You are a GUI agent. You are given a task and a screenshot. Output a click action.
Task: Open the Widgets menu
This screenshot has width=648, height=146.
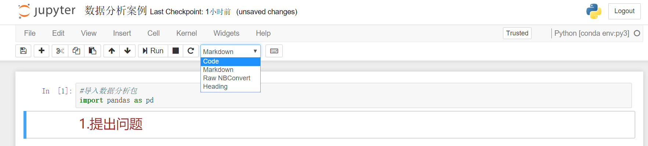(226, 33)
